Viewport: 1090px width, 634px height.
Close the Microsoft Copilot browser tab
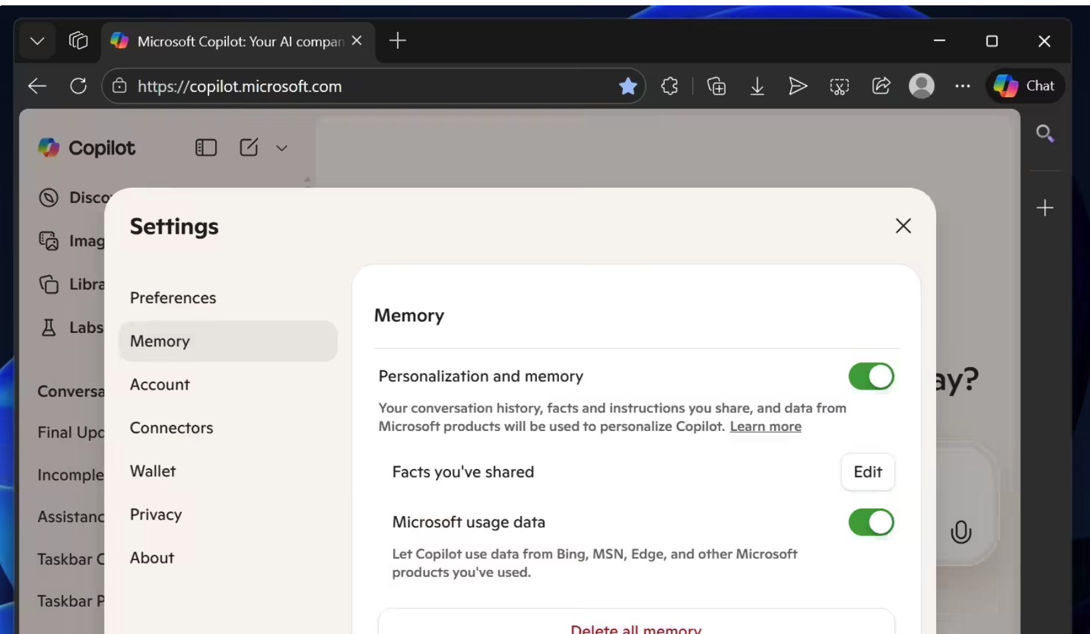click(357, 41)
